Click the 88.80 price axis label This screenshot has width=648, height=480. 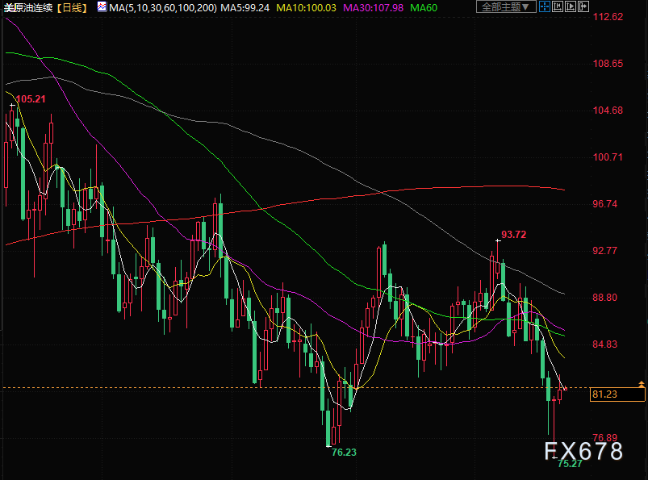click(x=605, y=298)
